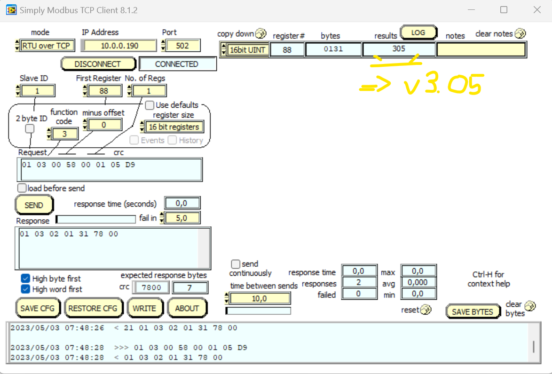Enable the 2 byte ID checkbox
Viewport: 552px width, 374px height.
(x=30, y=128)
